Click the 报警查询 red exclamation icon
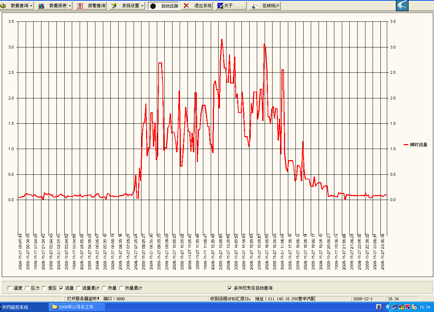This screenshot has height=312, width=434. (80, 6)
